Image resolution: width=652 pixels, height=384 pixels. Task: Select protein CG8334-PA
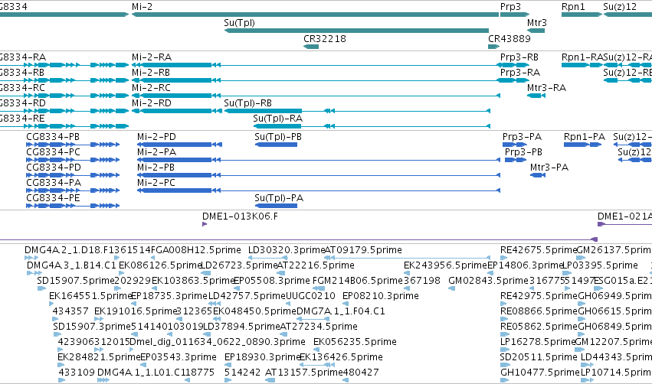[x=73, y=190]
